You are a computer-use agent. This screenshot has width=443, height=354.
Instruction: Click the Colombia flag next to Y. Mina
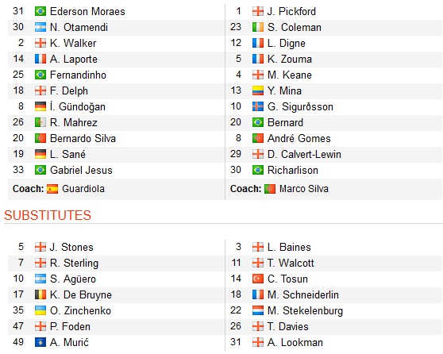point(258,90)
